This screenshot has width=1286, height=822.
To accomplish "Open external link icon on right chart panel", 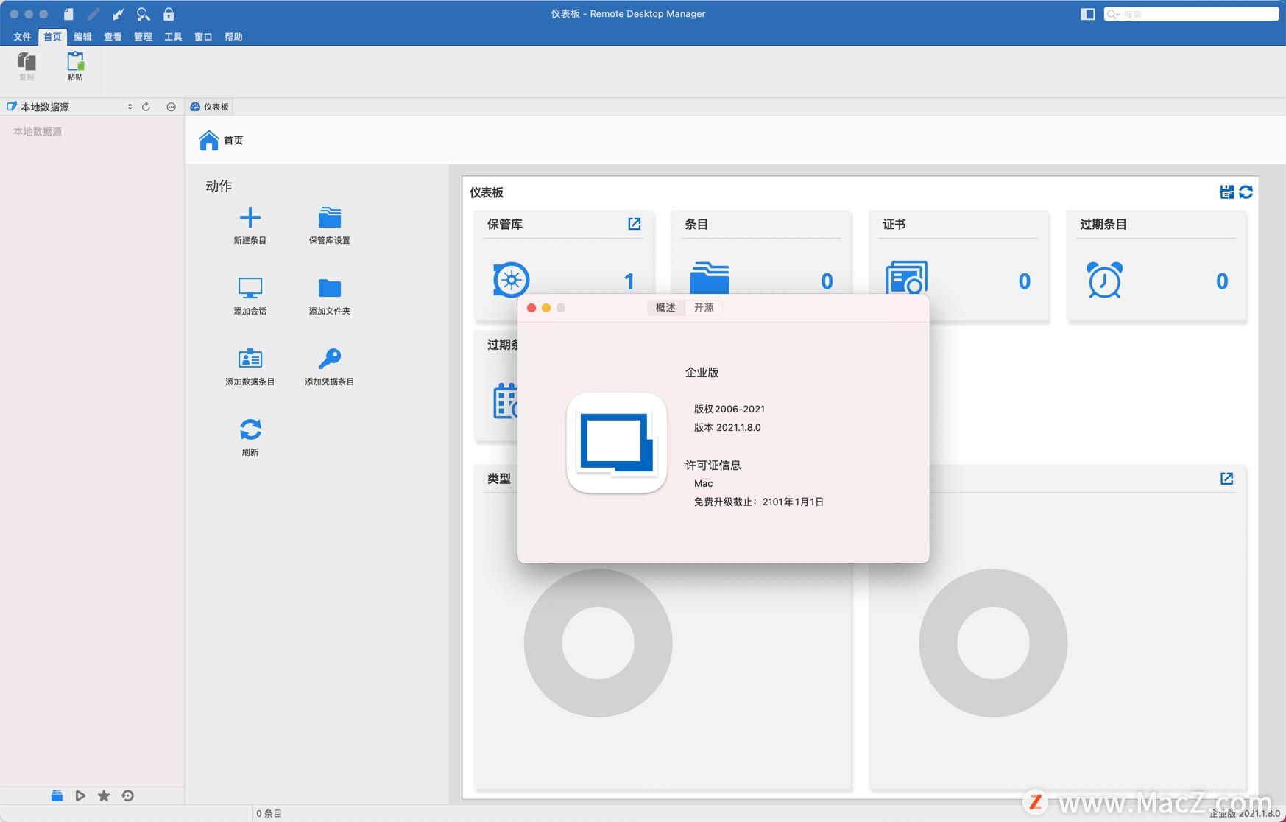I will point(1227,479).
